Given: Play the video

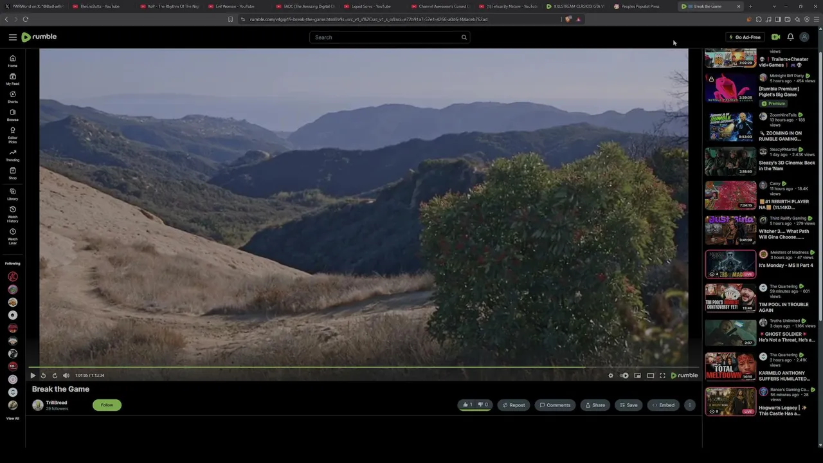Looking at the screenshot, I should coord(33,376).
